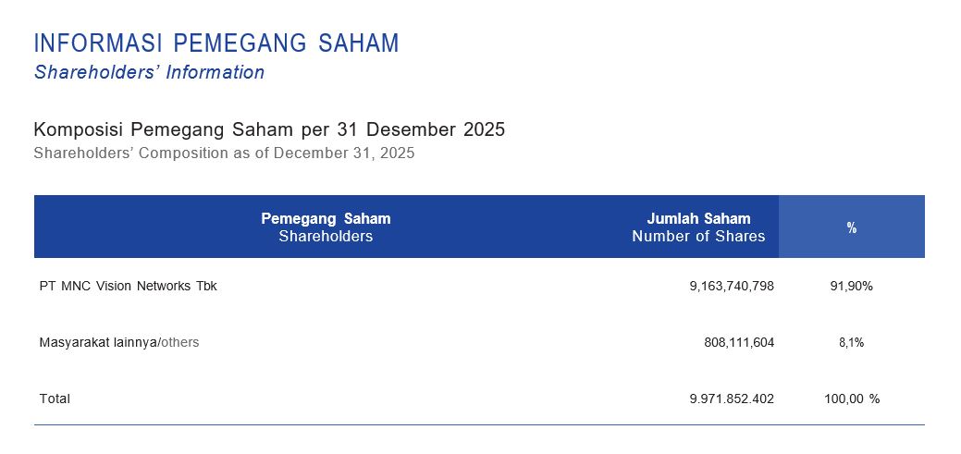Click the Shareholders' Information subtitle
This screenshot has height=454, width=961.
[149, 72]
